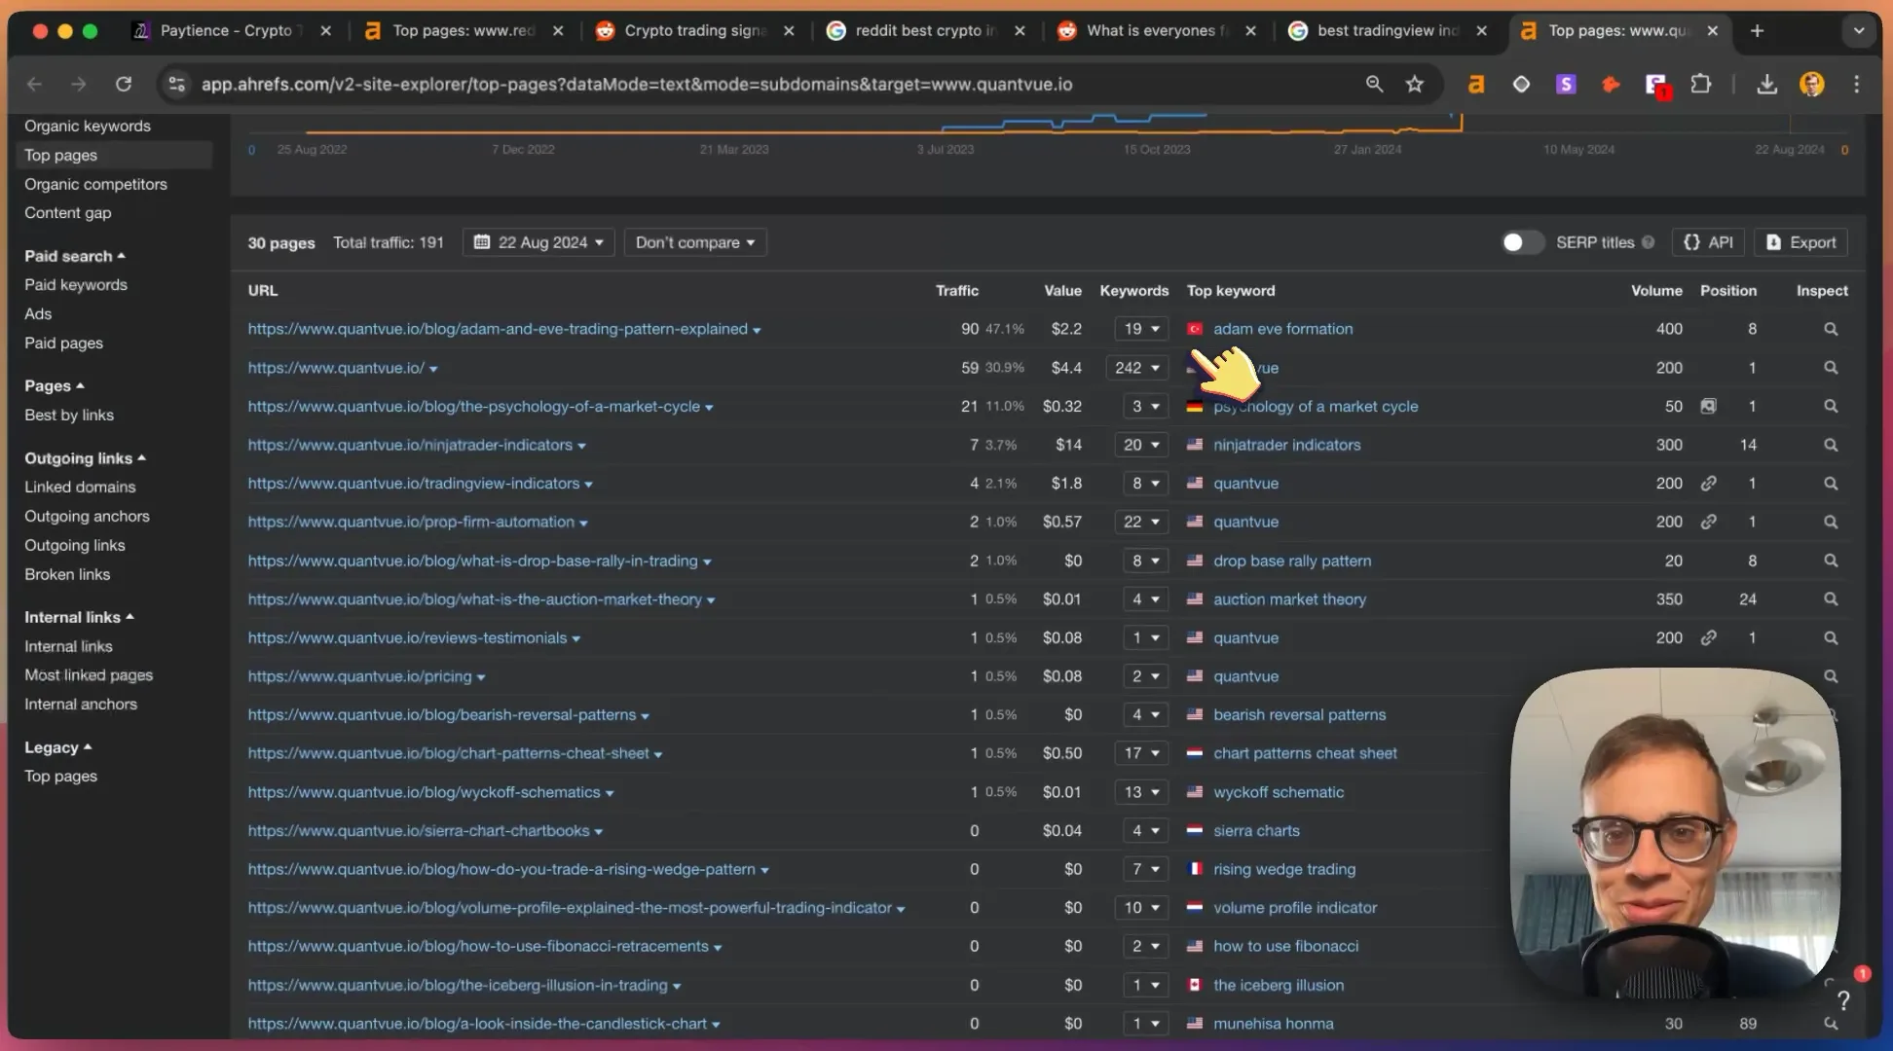Open Content gap in the sidebar
Image resolution: width=1893 pixels, height=1051 pixels.
click(68, 213)
